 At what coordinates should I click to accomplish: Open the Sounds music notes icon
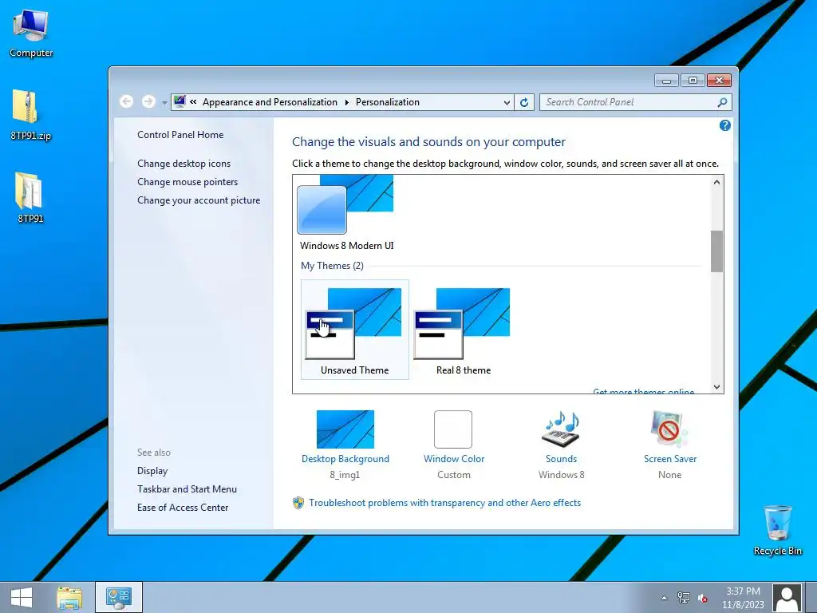coord(561,429)
